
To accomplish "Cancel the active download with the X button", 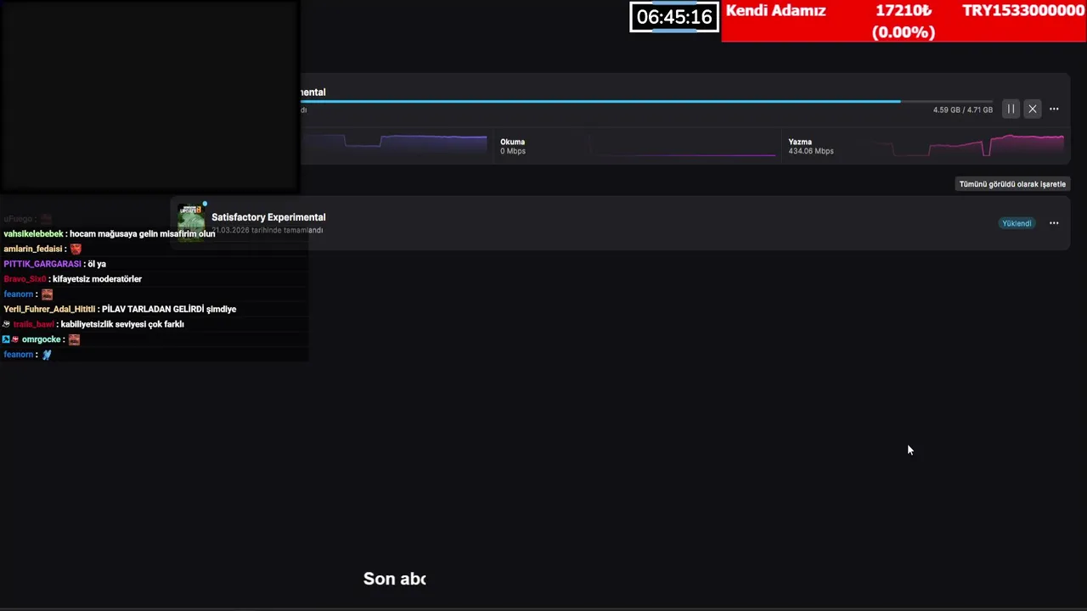I will click(1033, 109).
